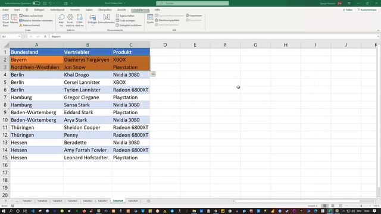This screenshot has height=214, width=381.
Task: Open Makrosicherheit settings
Action: (29, 25)
